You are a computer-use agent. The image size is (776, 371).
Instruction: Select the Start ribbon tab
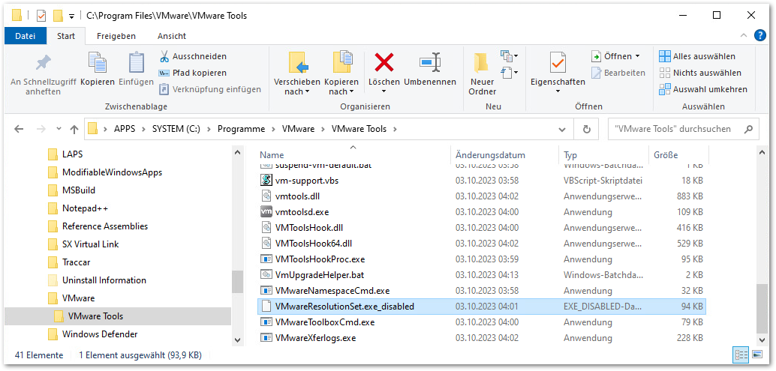click(x=66, y=36)
